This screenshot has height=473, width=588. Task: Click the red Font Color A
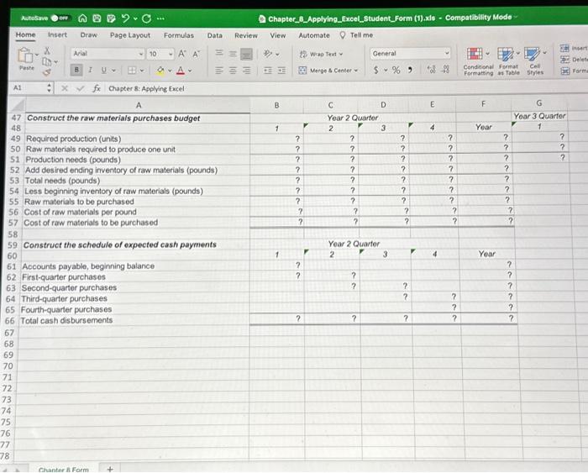coord(181,71)
